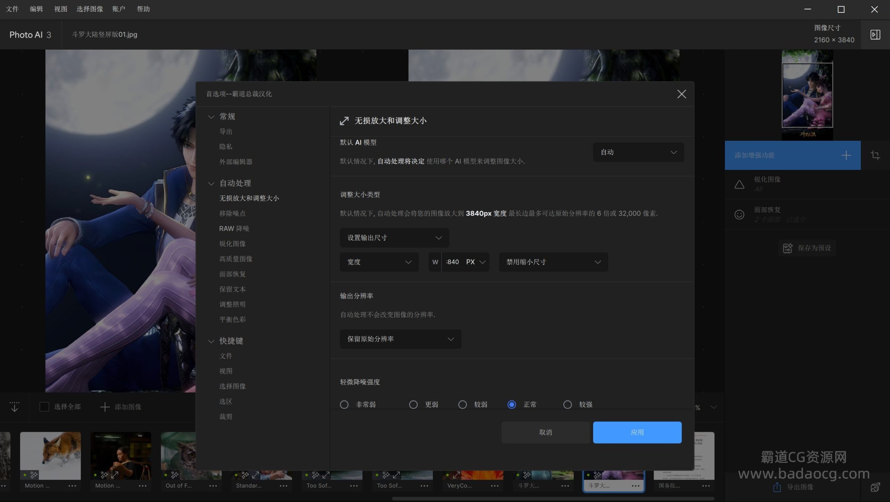Screen dimensions: 890x502
Task: Open 隐私 preferences page
Action: click(226, 147)
